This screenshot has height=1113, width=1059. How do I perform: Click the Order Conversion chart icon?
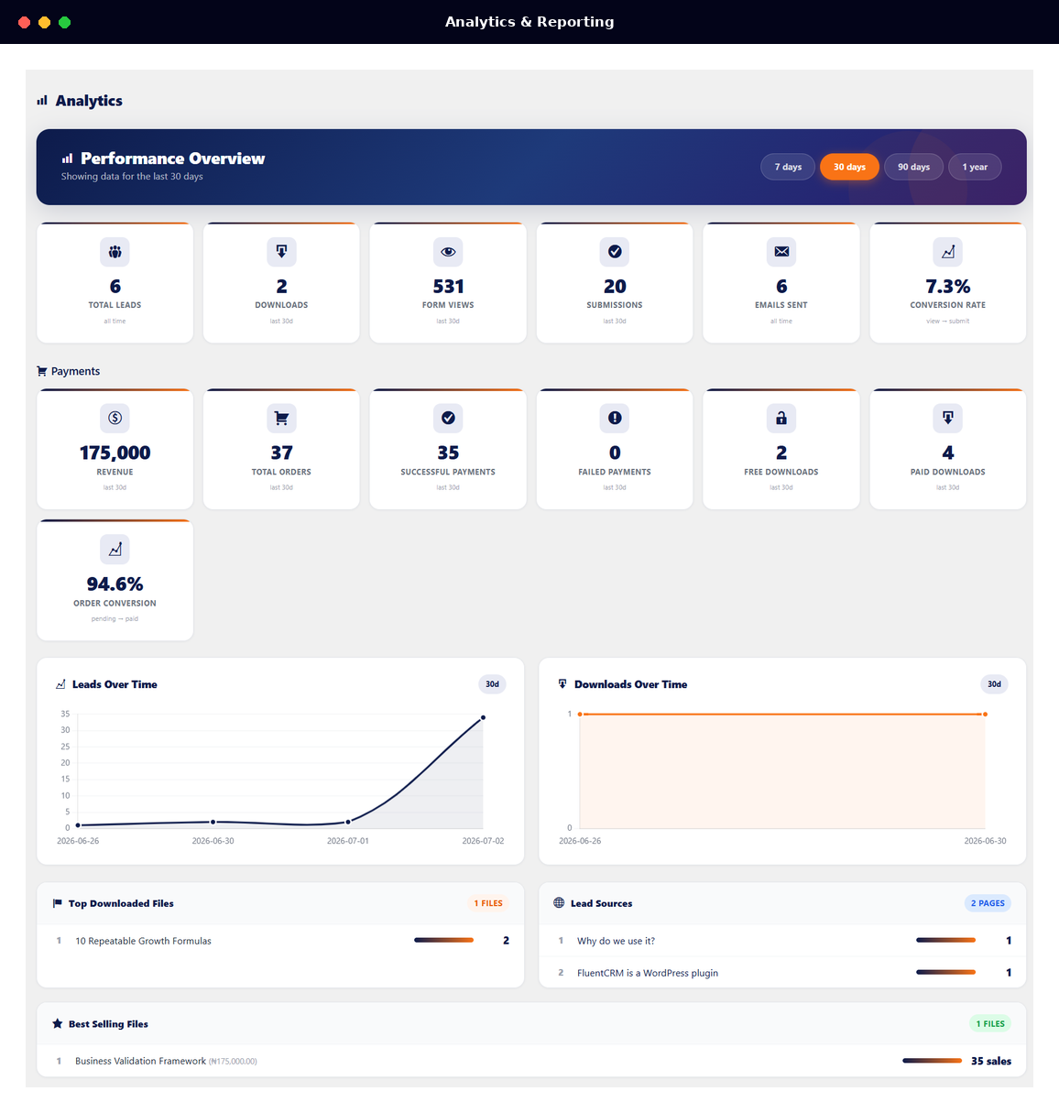click(115, 550)
